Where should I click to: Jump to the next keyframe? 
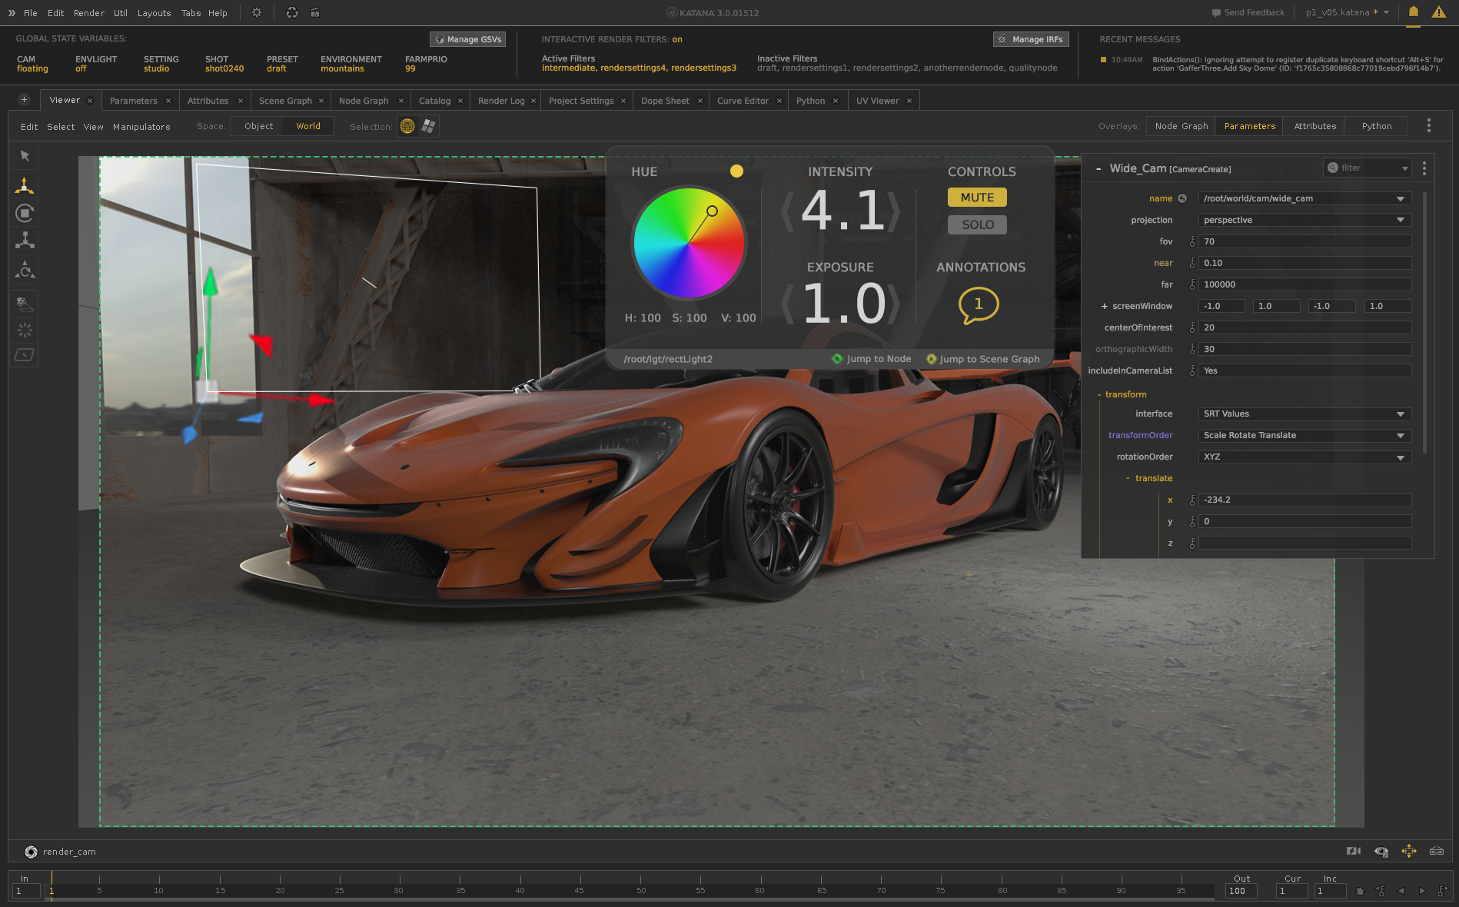click(1441, 891)
